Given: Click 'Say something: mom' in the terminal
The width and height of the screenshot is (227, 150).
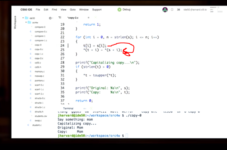Looking at the screenshot, I should (x=75, y=120).
